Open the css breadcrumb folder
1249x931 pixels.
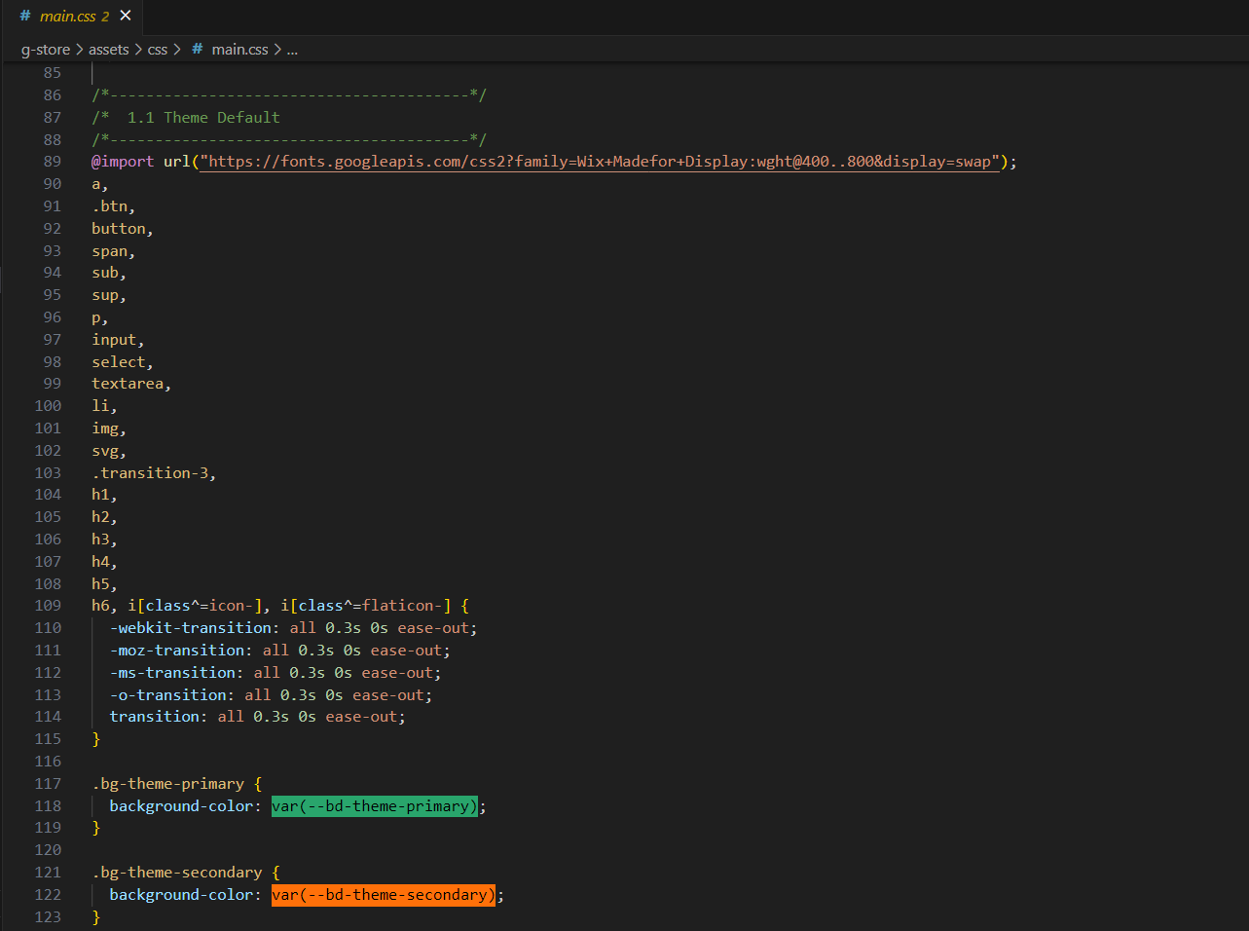158,49
